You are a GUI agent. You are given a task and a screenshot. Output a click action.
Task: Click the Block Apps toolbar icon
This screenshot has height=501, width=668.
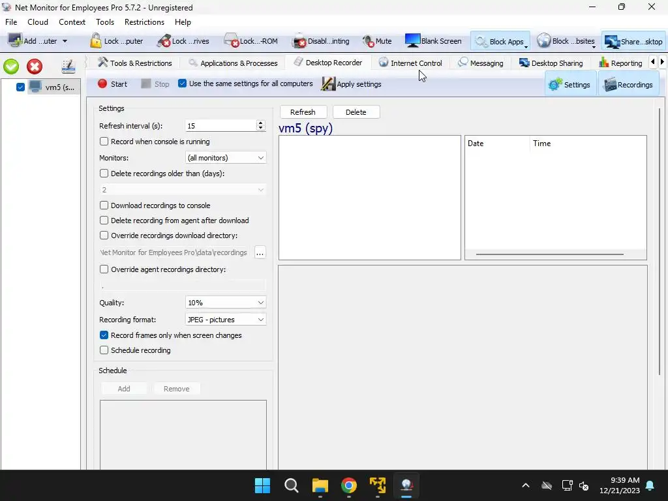pos(481,41)
